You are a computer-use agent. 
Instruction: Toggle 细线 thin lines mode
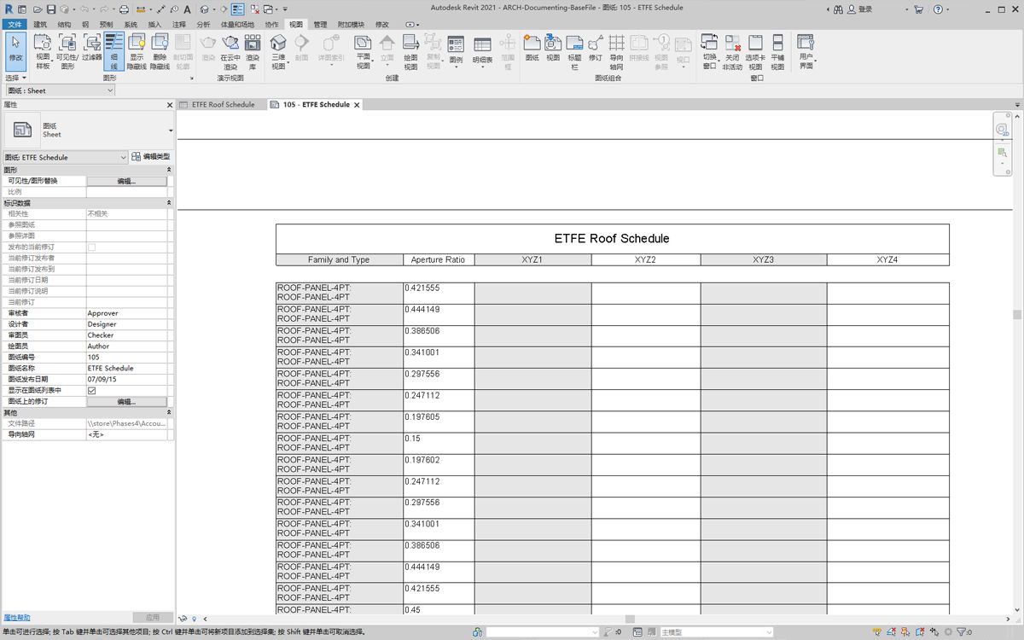point(113,51)
